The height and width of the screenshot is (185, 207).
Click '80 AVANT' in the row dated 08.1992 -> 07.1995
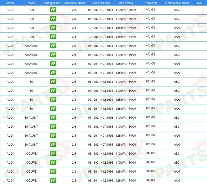pos(31,145)
